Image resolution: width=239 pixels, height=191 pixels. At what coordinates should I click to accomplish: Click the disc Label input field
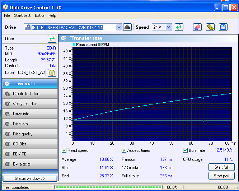(31, 73)
